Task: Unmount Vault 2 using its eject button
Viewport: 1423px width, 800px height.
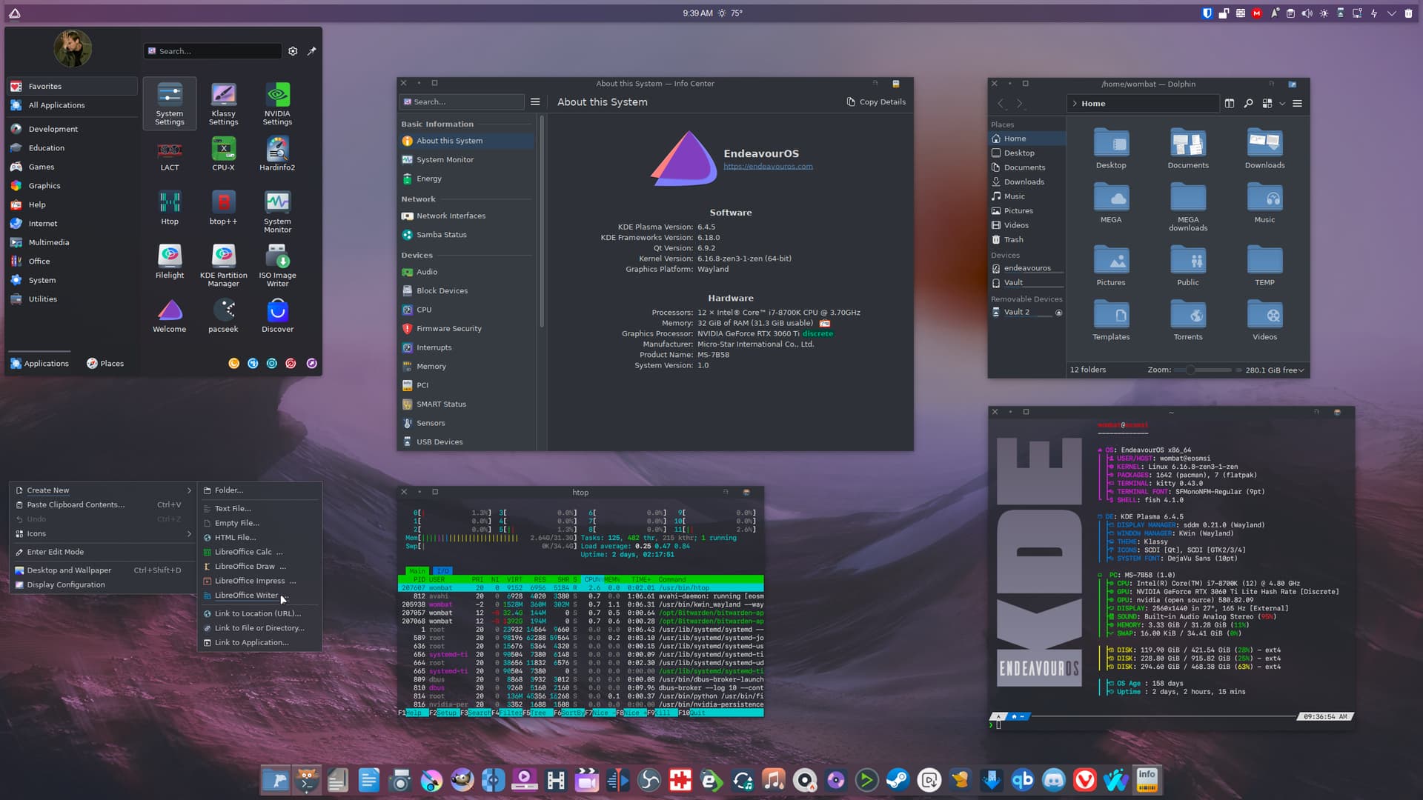Action: [x=1058, y=313]
